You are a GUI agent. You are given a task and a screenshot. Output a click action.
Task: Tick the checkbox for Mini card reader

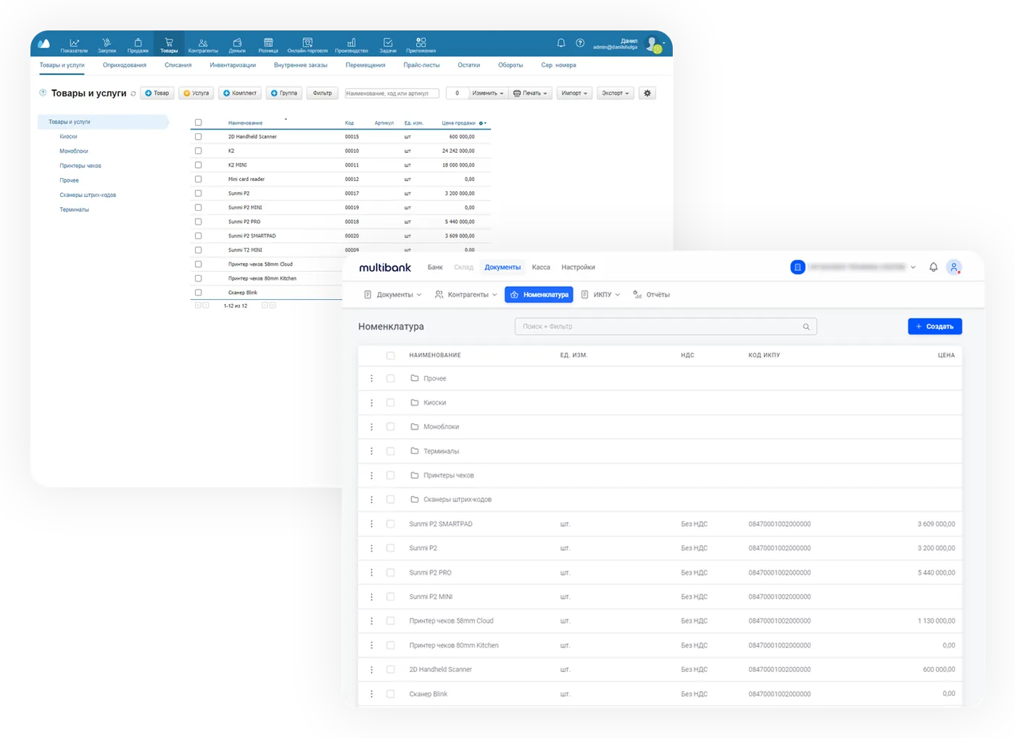(198, 179)
